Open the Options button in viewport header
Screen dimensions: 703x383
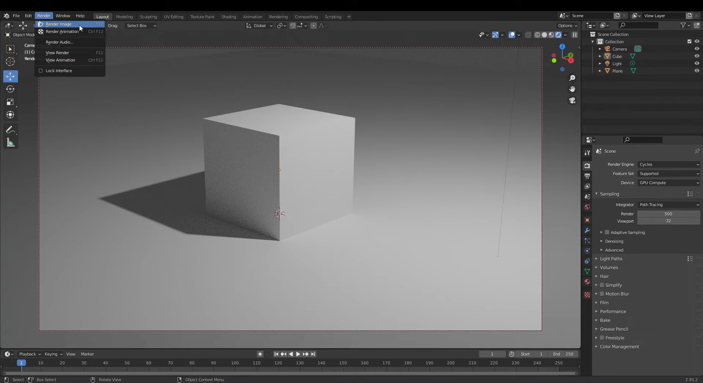567,26
